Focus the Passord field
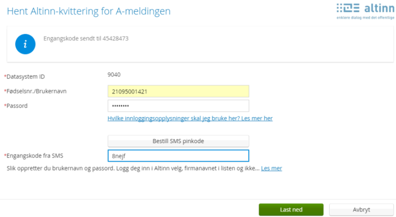Screen dimensions: 396x217 tap(178, 106)
